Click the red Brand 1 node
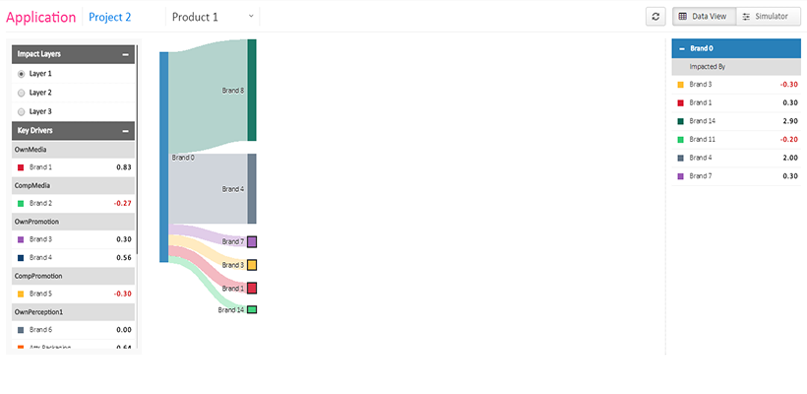This screenshot has width=807, height=394. pyautogui.click(x=252, y=288)
